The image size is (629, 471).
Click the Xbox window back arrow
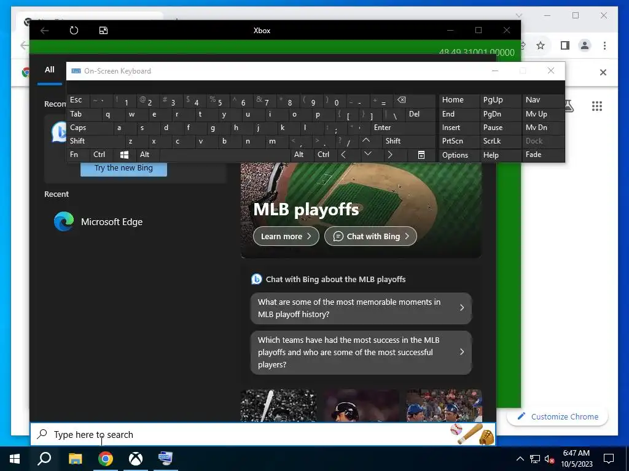44,31
